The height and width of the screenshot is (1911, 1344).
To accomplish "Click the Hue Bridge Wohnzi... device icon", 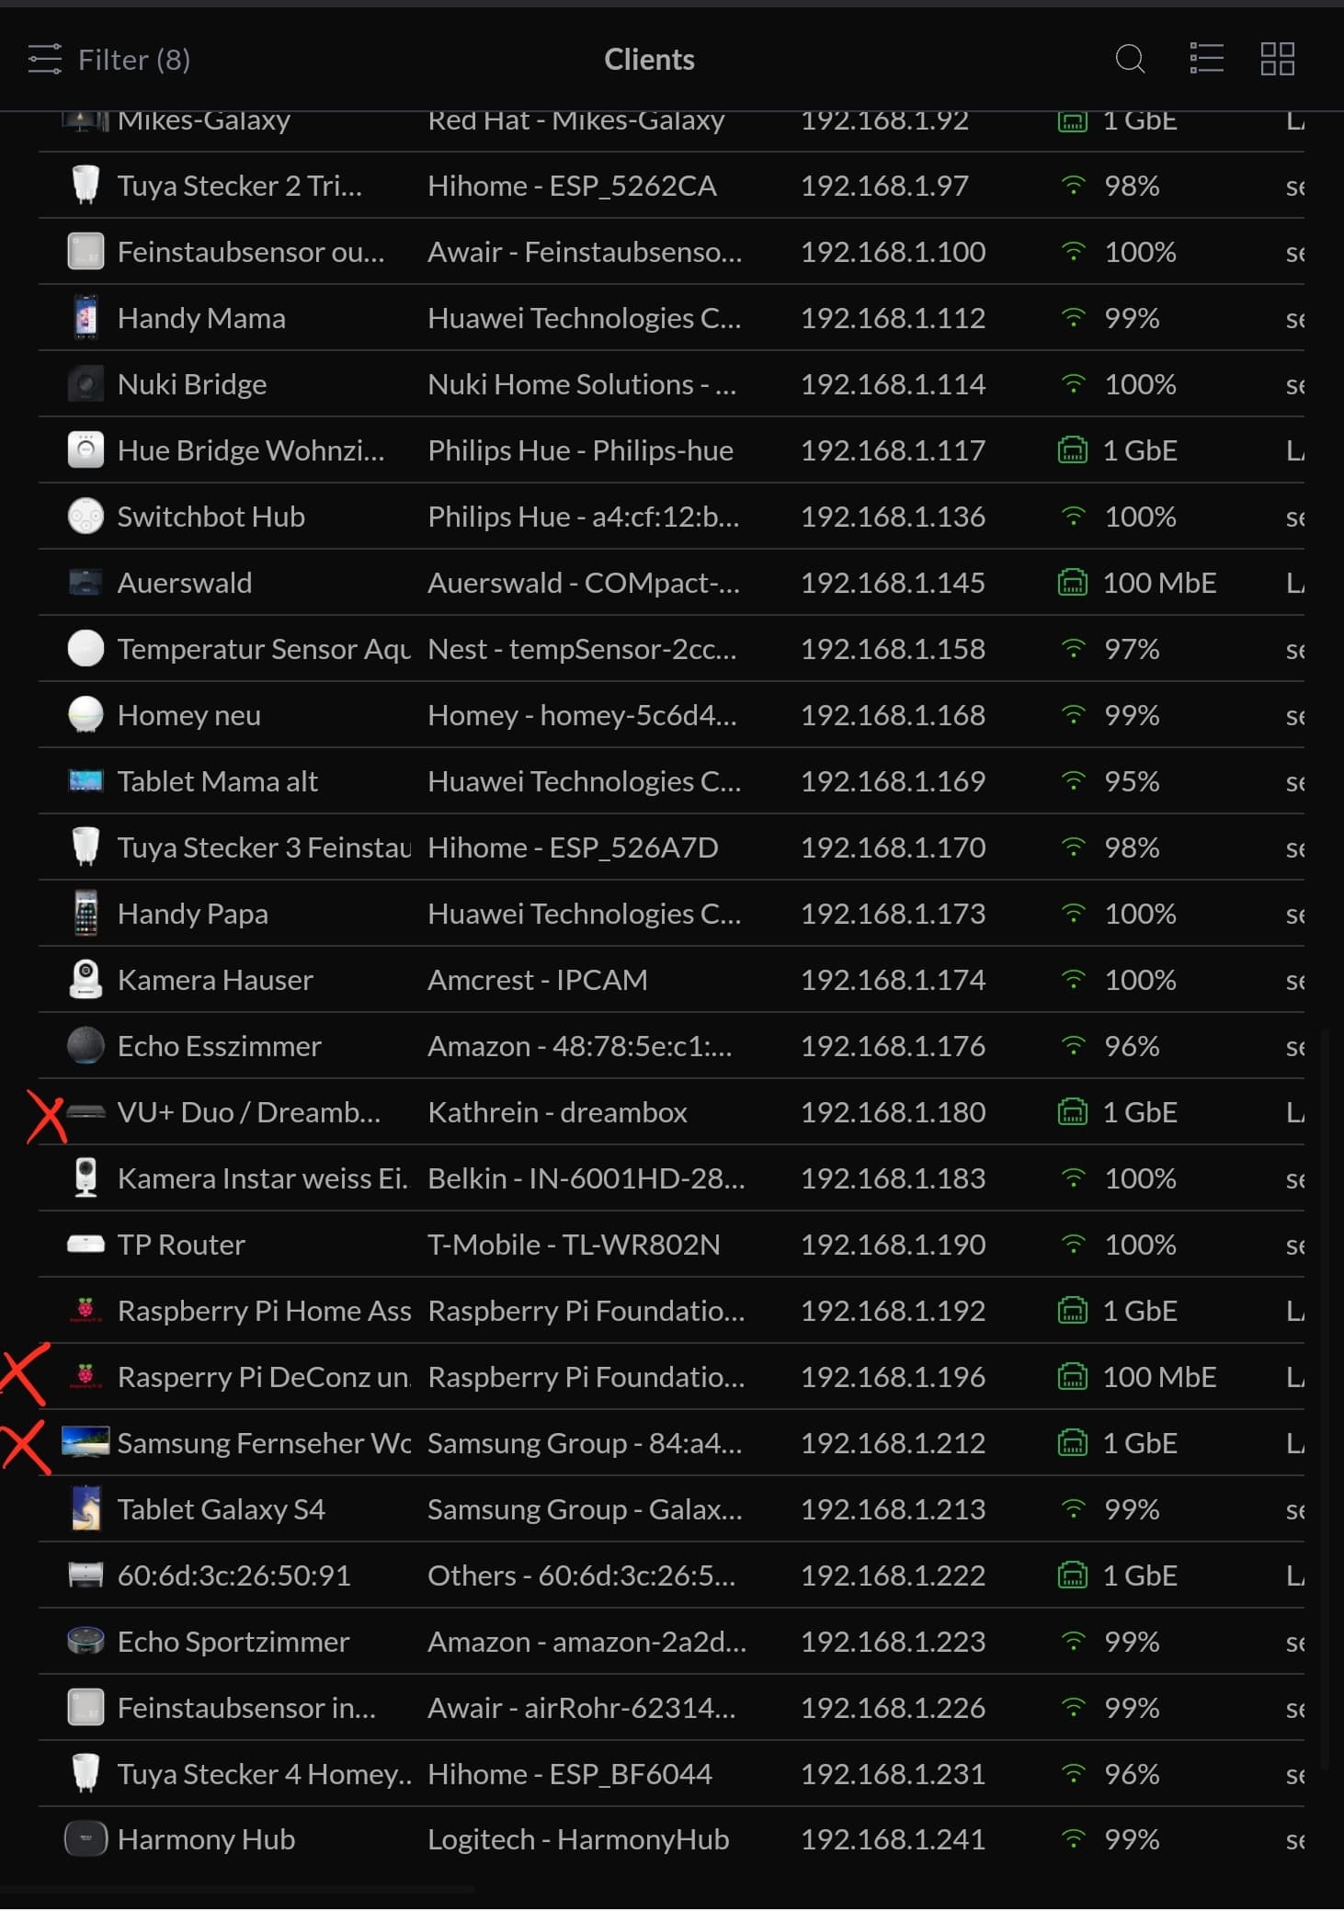I will coord(85,450).
